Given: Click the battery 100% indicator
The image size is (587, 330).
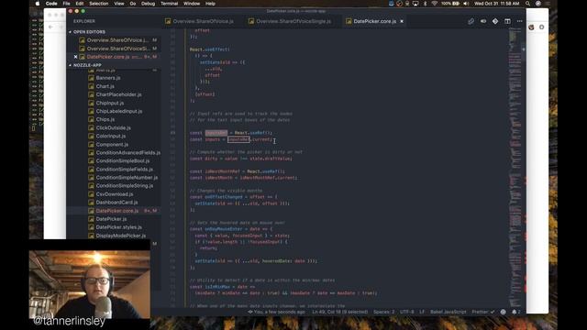Looking at the screenshot, I should point(450,4).
